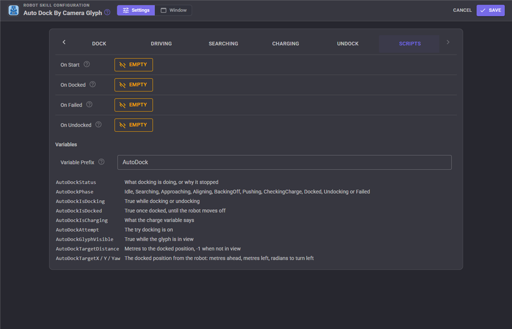Click the Auto Dock By Camera Glyph title

tap(62, 13)
